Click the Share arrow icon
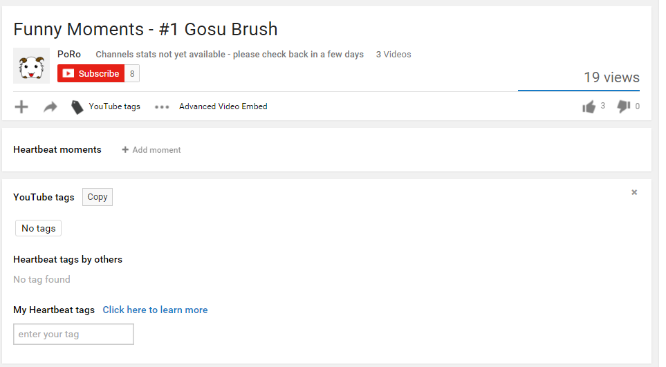The height and width of the screenshot is (367, 666). pos(50,107)
